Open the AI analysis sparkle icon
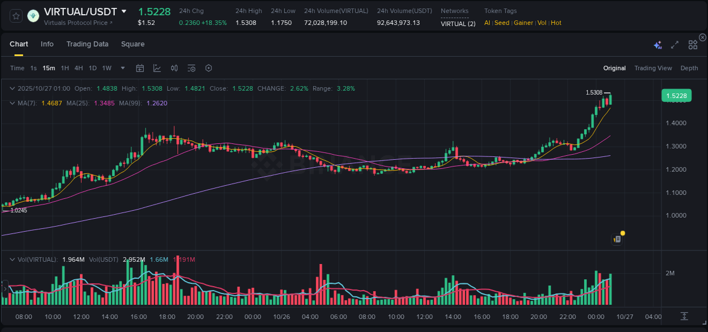This screenshot has width=708, height=332. point(657,44)
